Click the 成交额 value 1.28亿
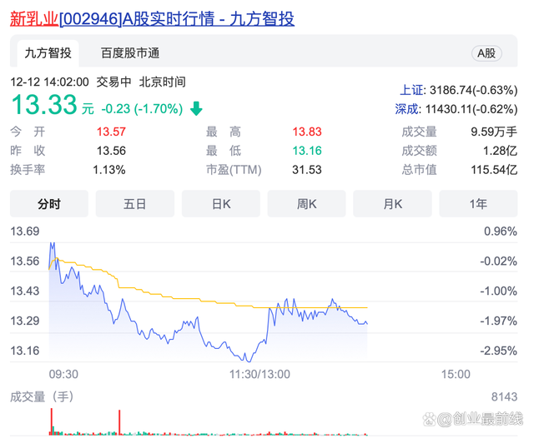The image size is (534, 438). pyautogui.click(x=501, y=151)
